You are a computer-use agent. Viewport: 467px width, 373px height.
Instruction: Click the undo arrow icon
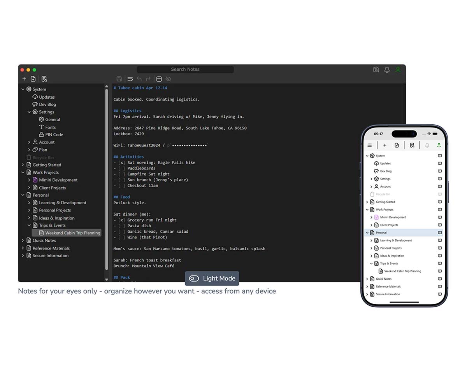pyautogui.click(x=139, y=79)
